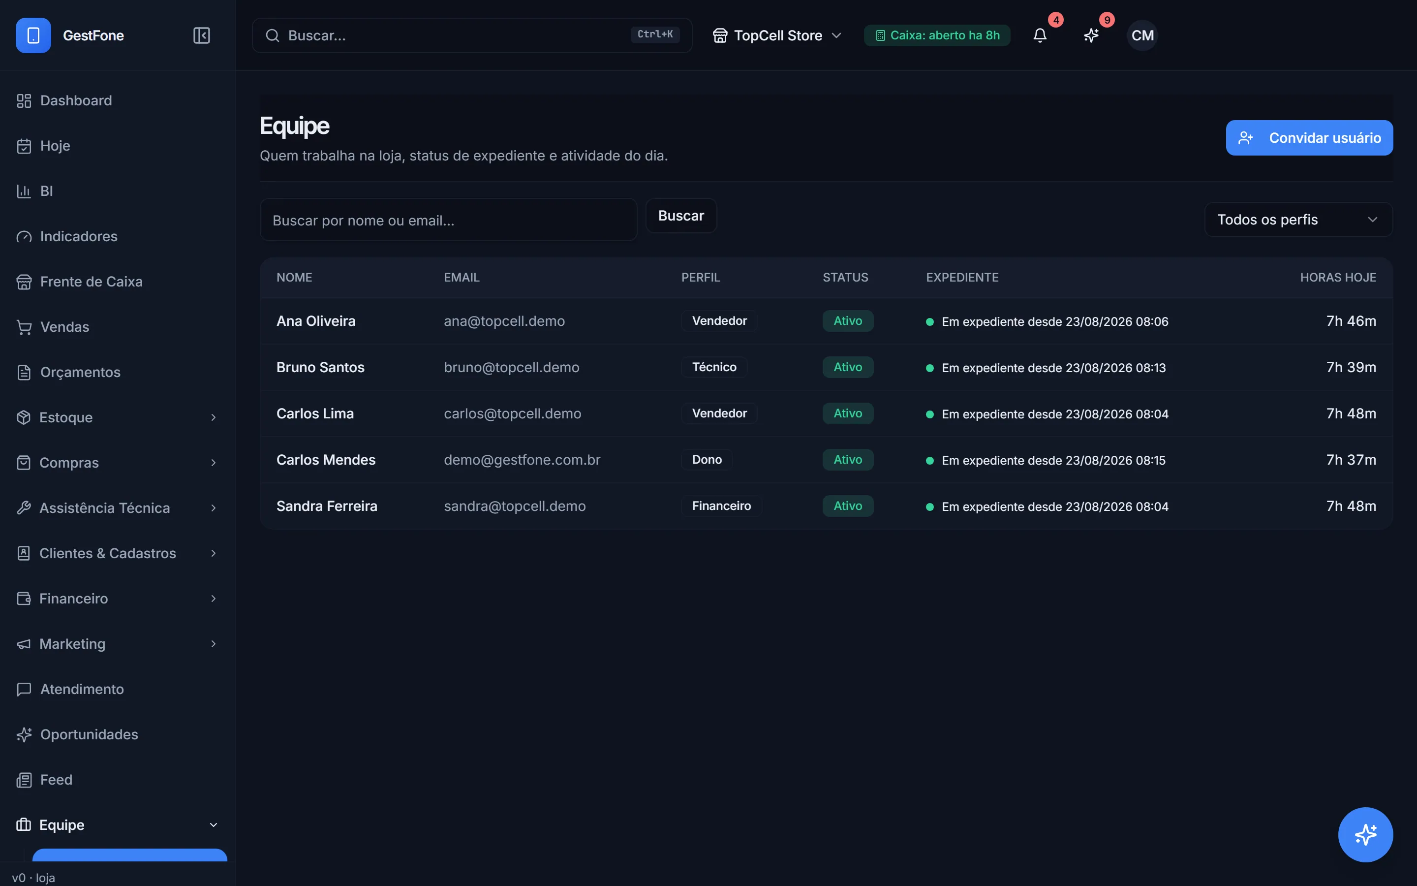Open the Hoje menu item
Screen dimensions: 1417x886
tap(117, 146)
